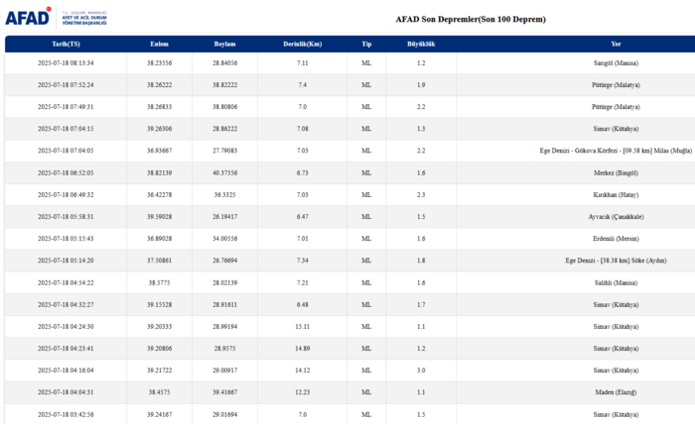The height and width of the screenshot is (424, 695).
Task: Click the Söke (Aydın) location cell
Action: pyautogui.click(x=616, y=260)
